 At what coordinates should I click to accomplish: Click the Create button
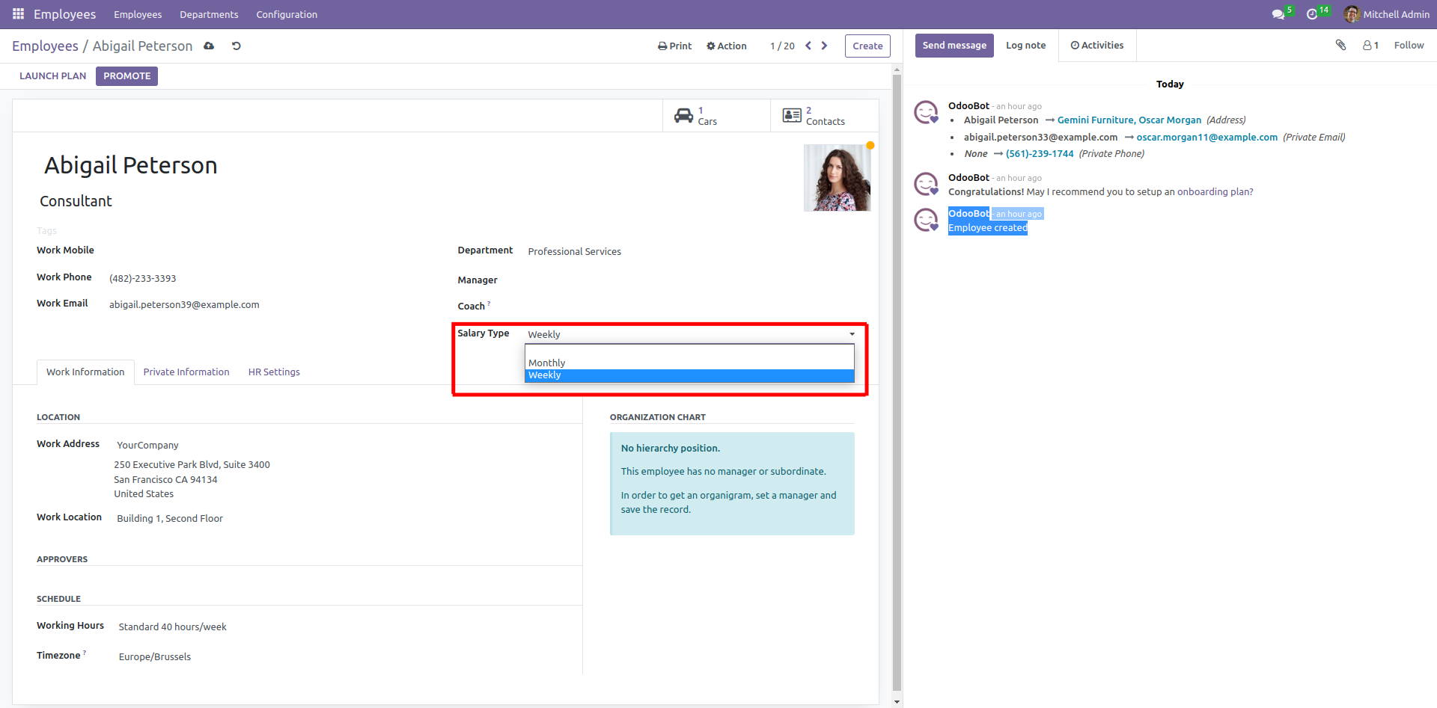(867, 46)
